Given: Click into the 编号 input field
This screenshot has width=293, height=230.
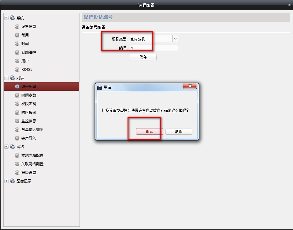Looking at the screenshot, I should (154, 48).
